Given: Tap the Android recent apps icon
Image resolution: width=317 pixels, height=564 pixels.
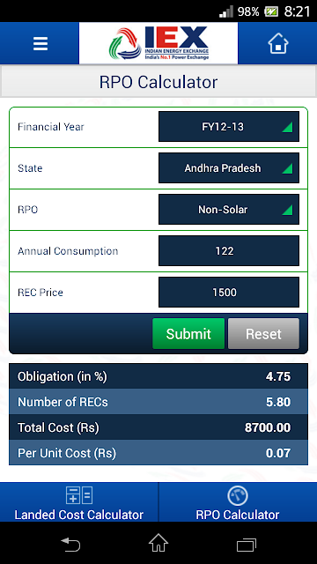Looking at the screenshot, I should point(247,545).
